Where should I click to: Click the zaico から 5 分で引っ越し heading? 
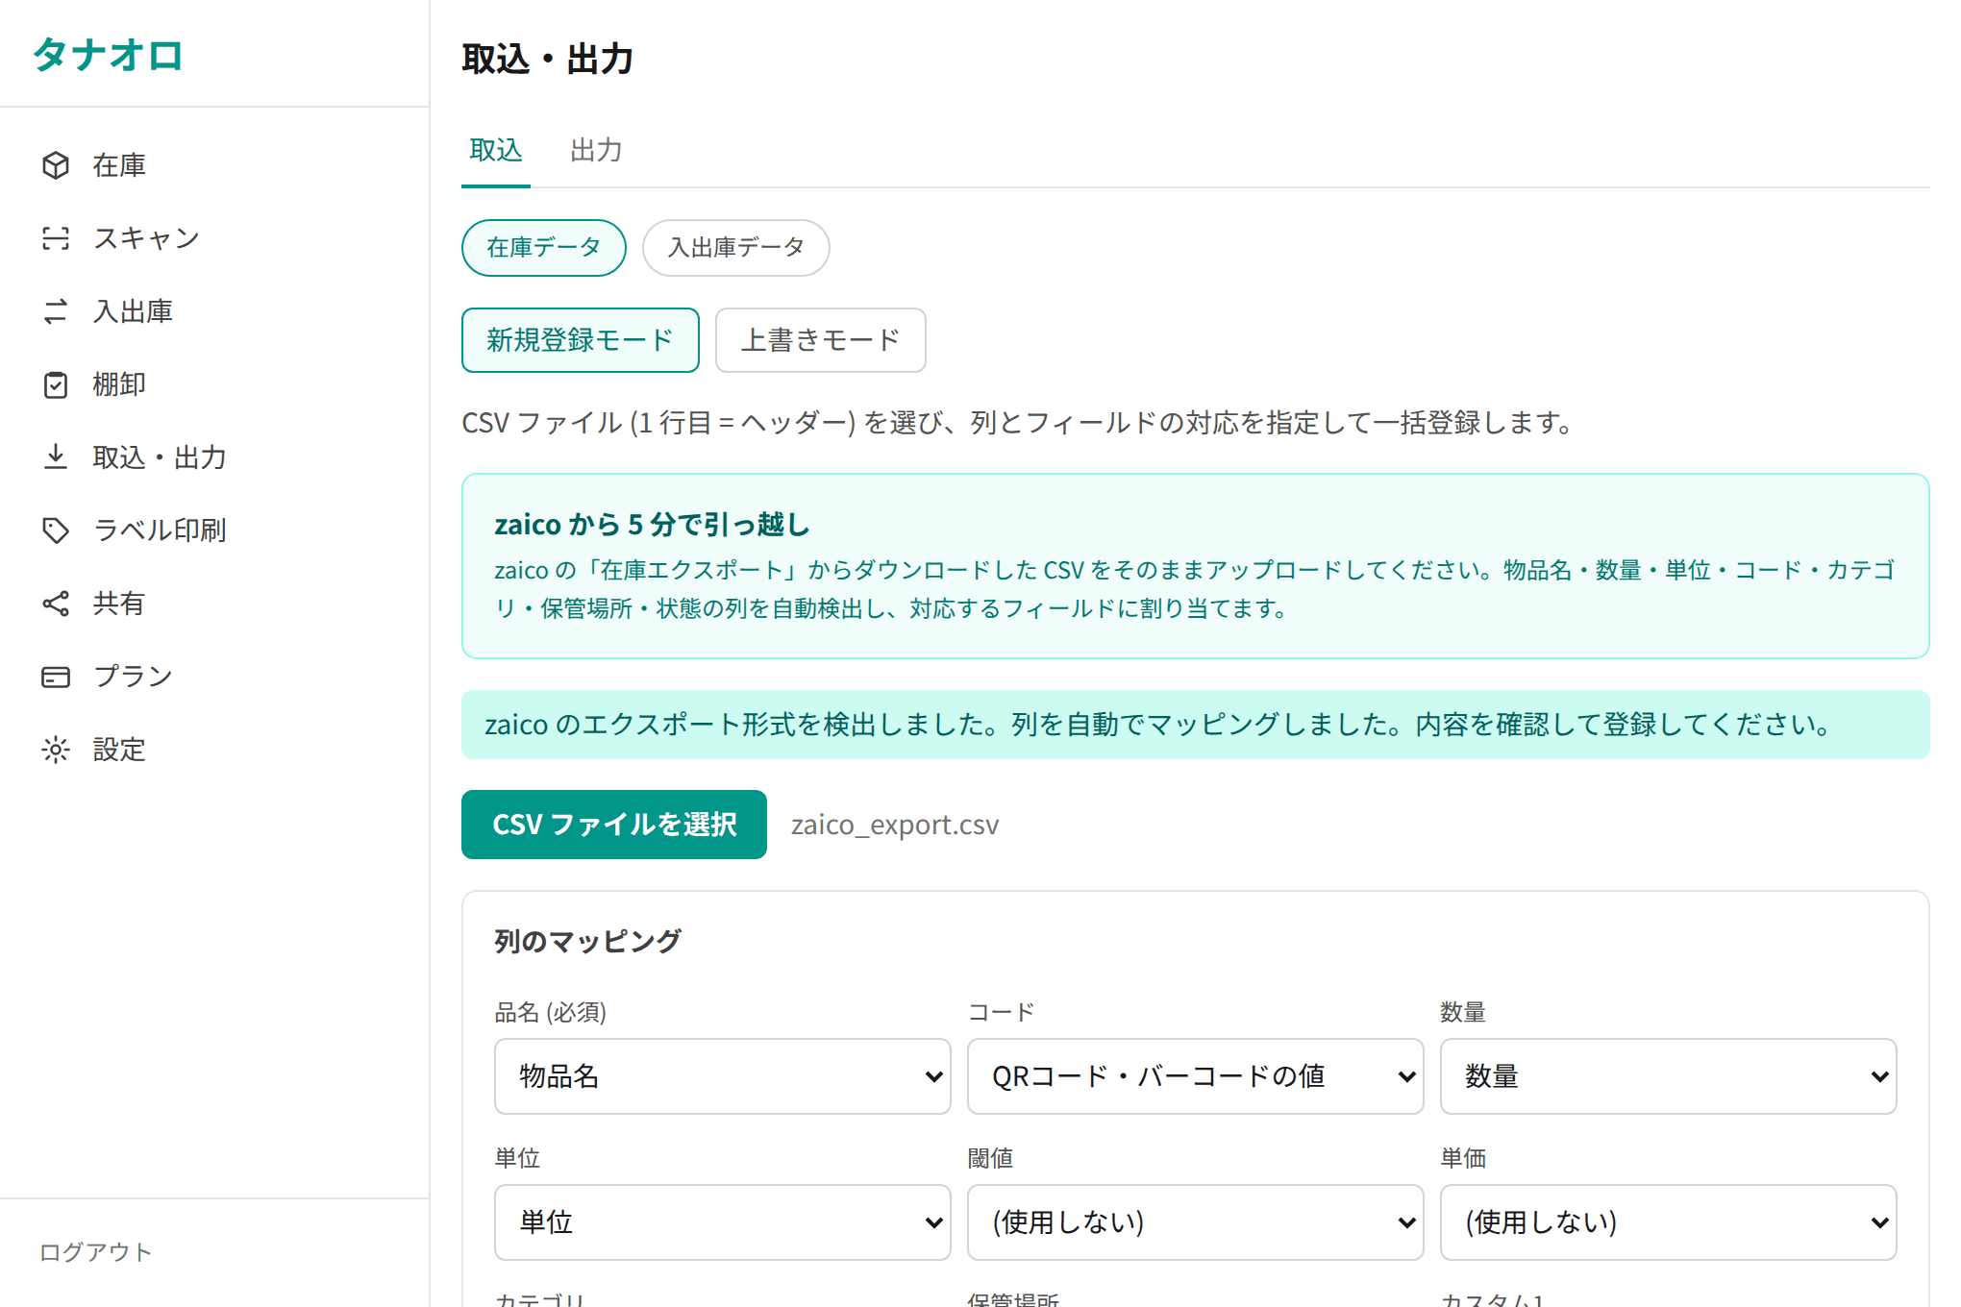[x=653, y=525]
